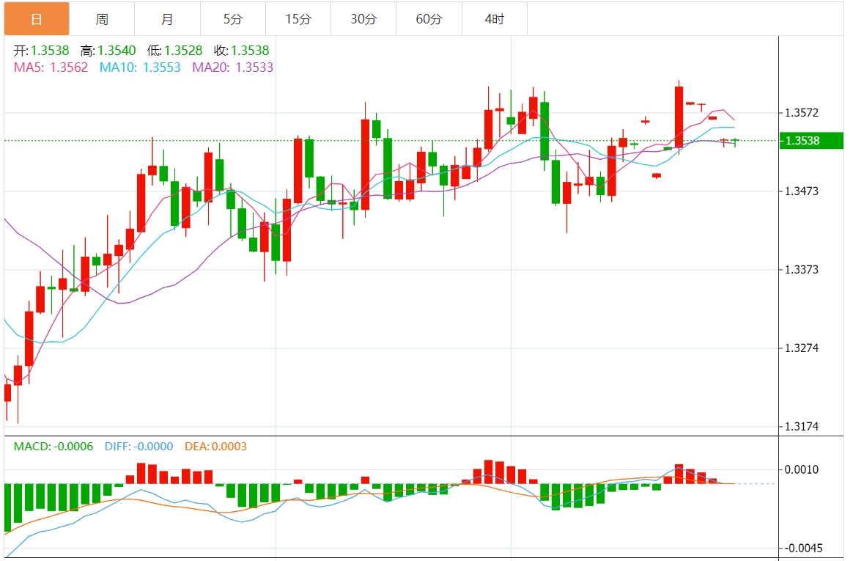Click the 开: 1.3538 open price value
The height and width of the screenshot is (561, 853).
click(41, 51)
